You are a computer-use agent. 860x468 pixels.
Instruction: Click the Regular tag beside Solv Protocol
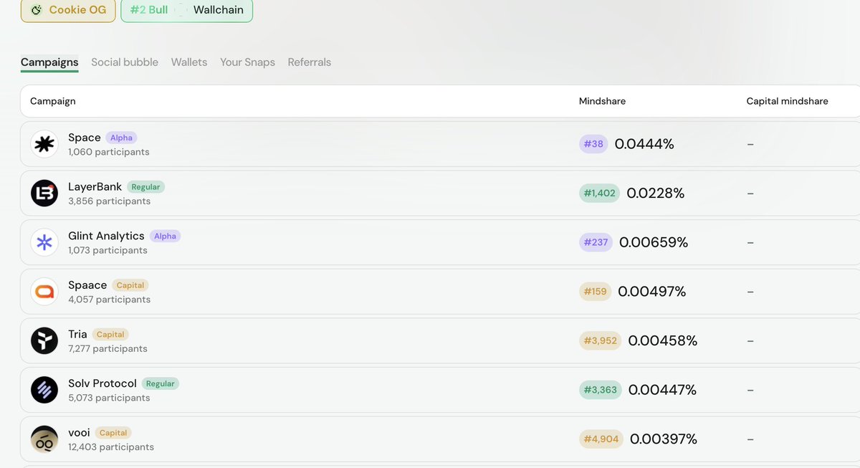pos(160,383)
